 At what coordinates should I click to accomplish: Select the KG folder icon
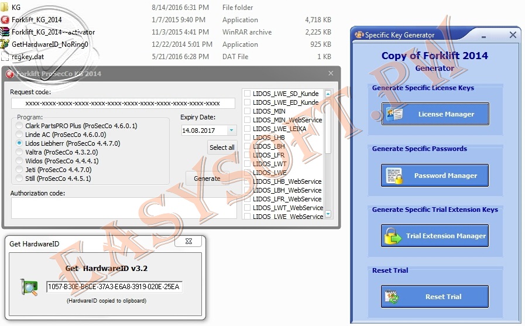click(5, 7)
